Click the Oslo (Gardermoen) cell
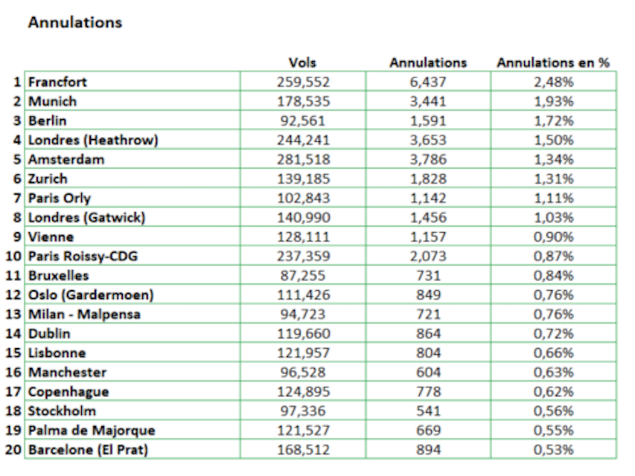The height and width of the screenshot is (476, 635). coord(91,295)
